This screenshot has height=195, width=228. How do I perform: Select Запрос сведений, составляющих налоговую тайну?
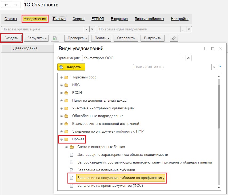[x=145, y=162]
